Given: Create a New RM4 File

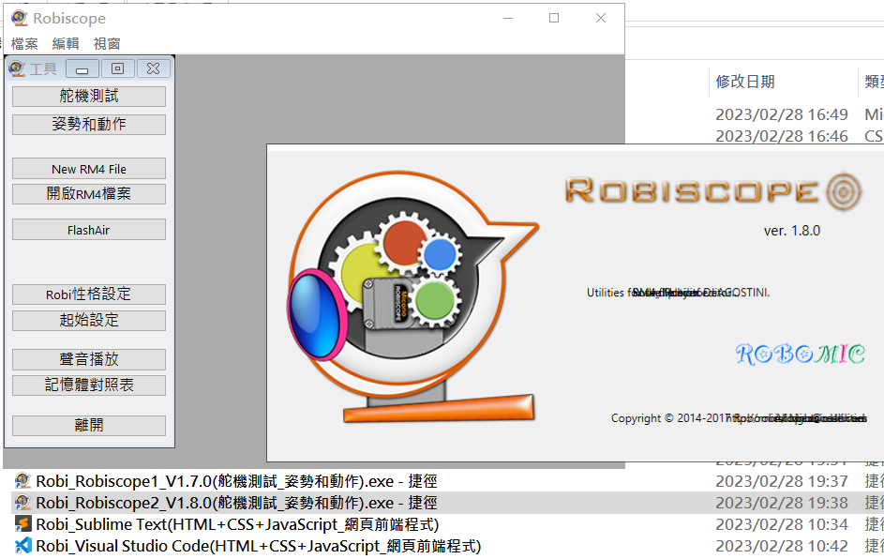Looking at the screenshot, I should coord(89,169).
